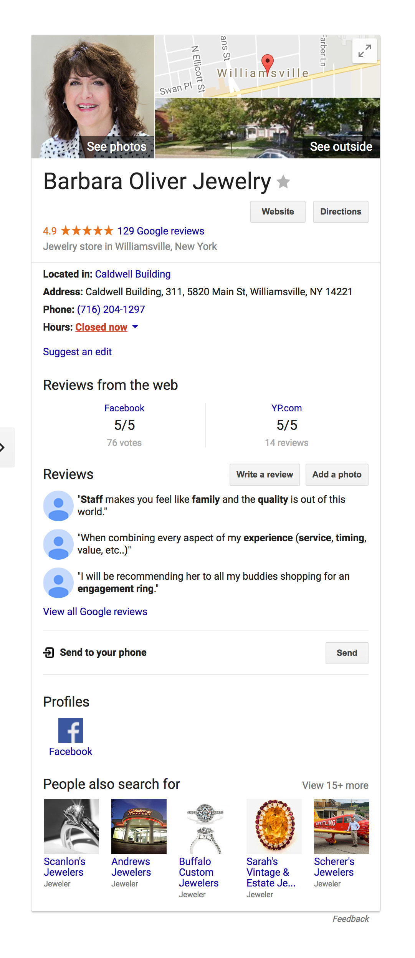Screen dimensions: 415x958
Task: Get Directions to the jewelry store
Action: pos(341,211)
